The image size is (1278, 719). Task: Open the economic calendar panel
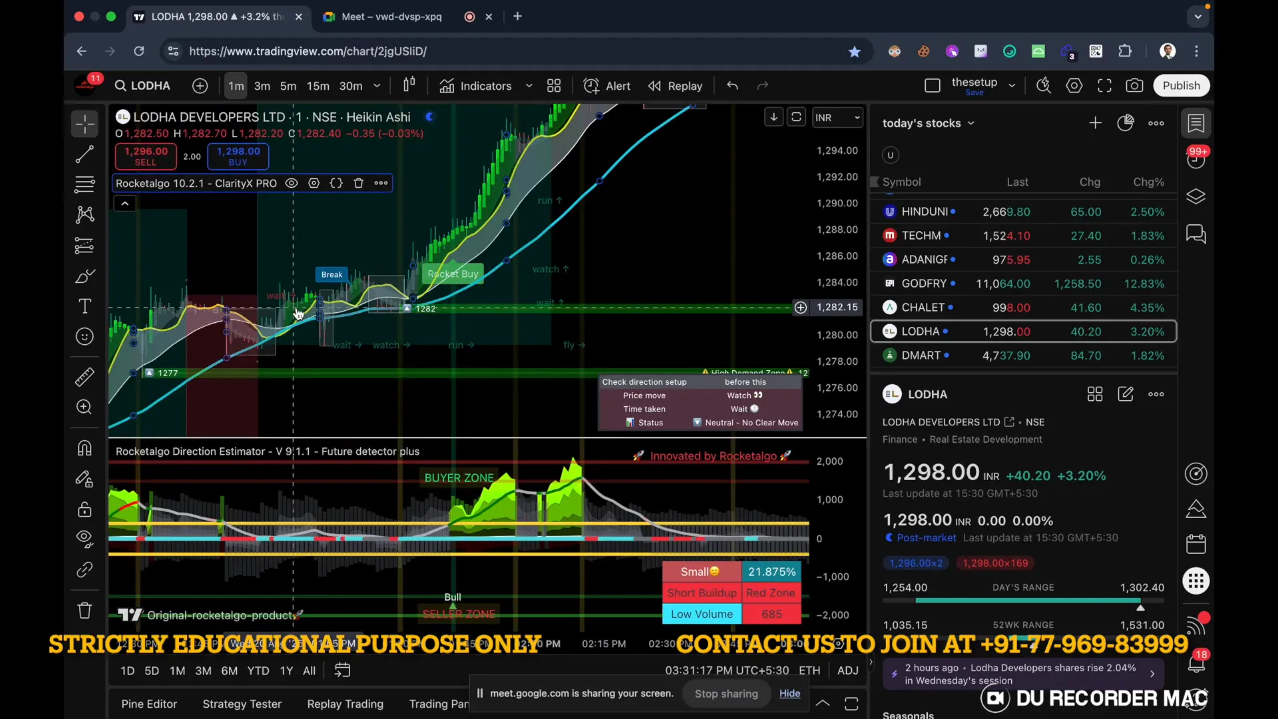[x=1196, y=544]
